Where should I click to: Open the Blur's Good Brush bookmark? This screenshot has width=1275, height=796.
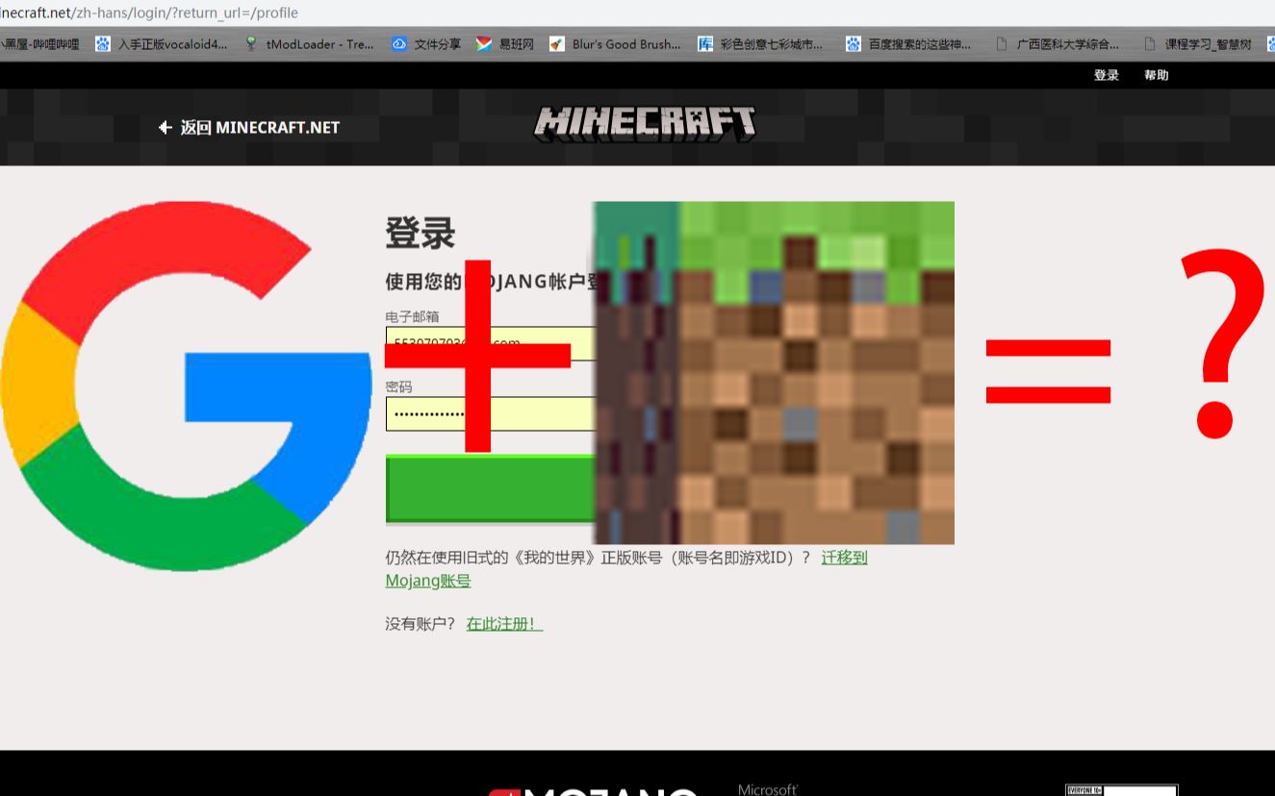point(615,44)
